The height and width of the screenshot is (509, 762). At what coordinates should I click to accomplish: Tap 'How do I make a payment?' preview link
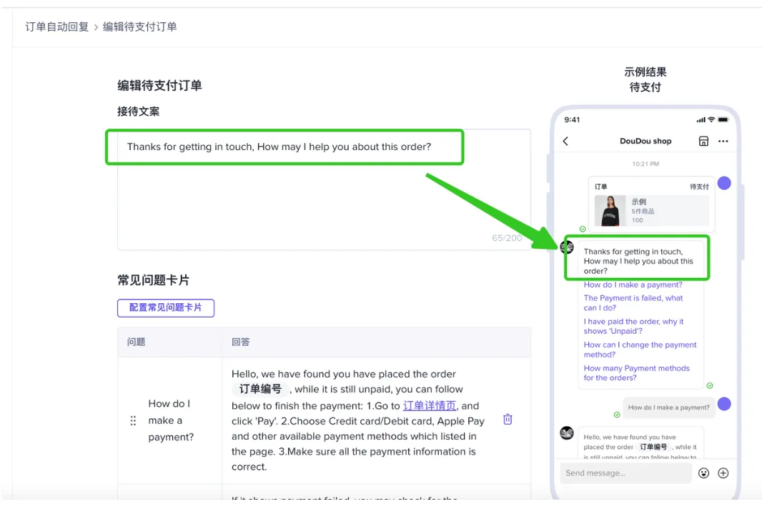click(633, 285)
